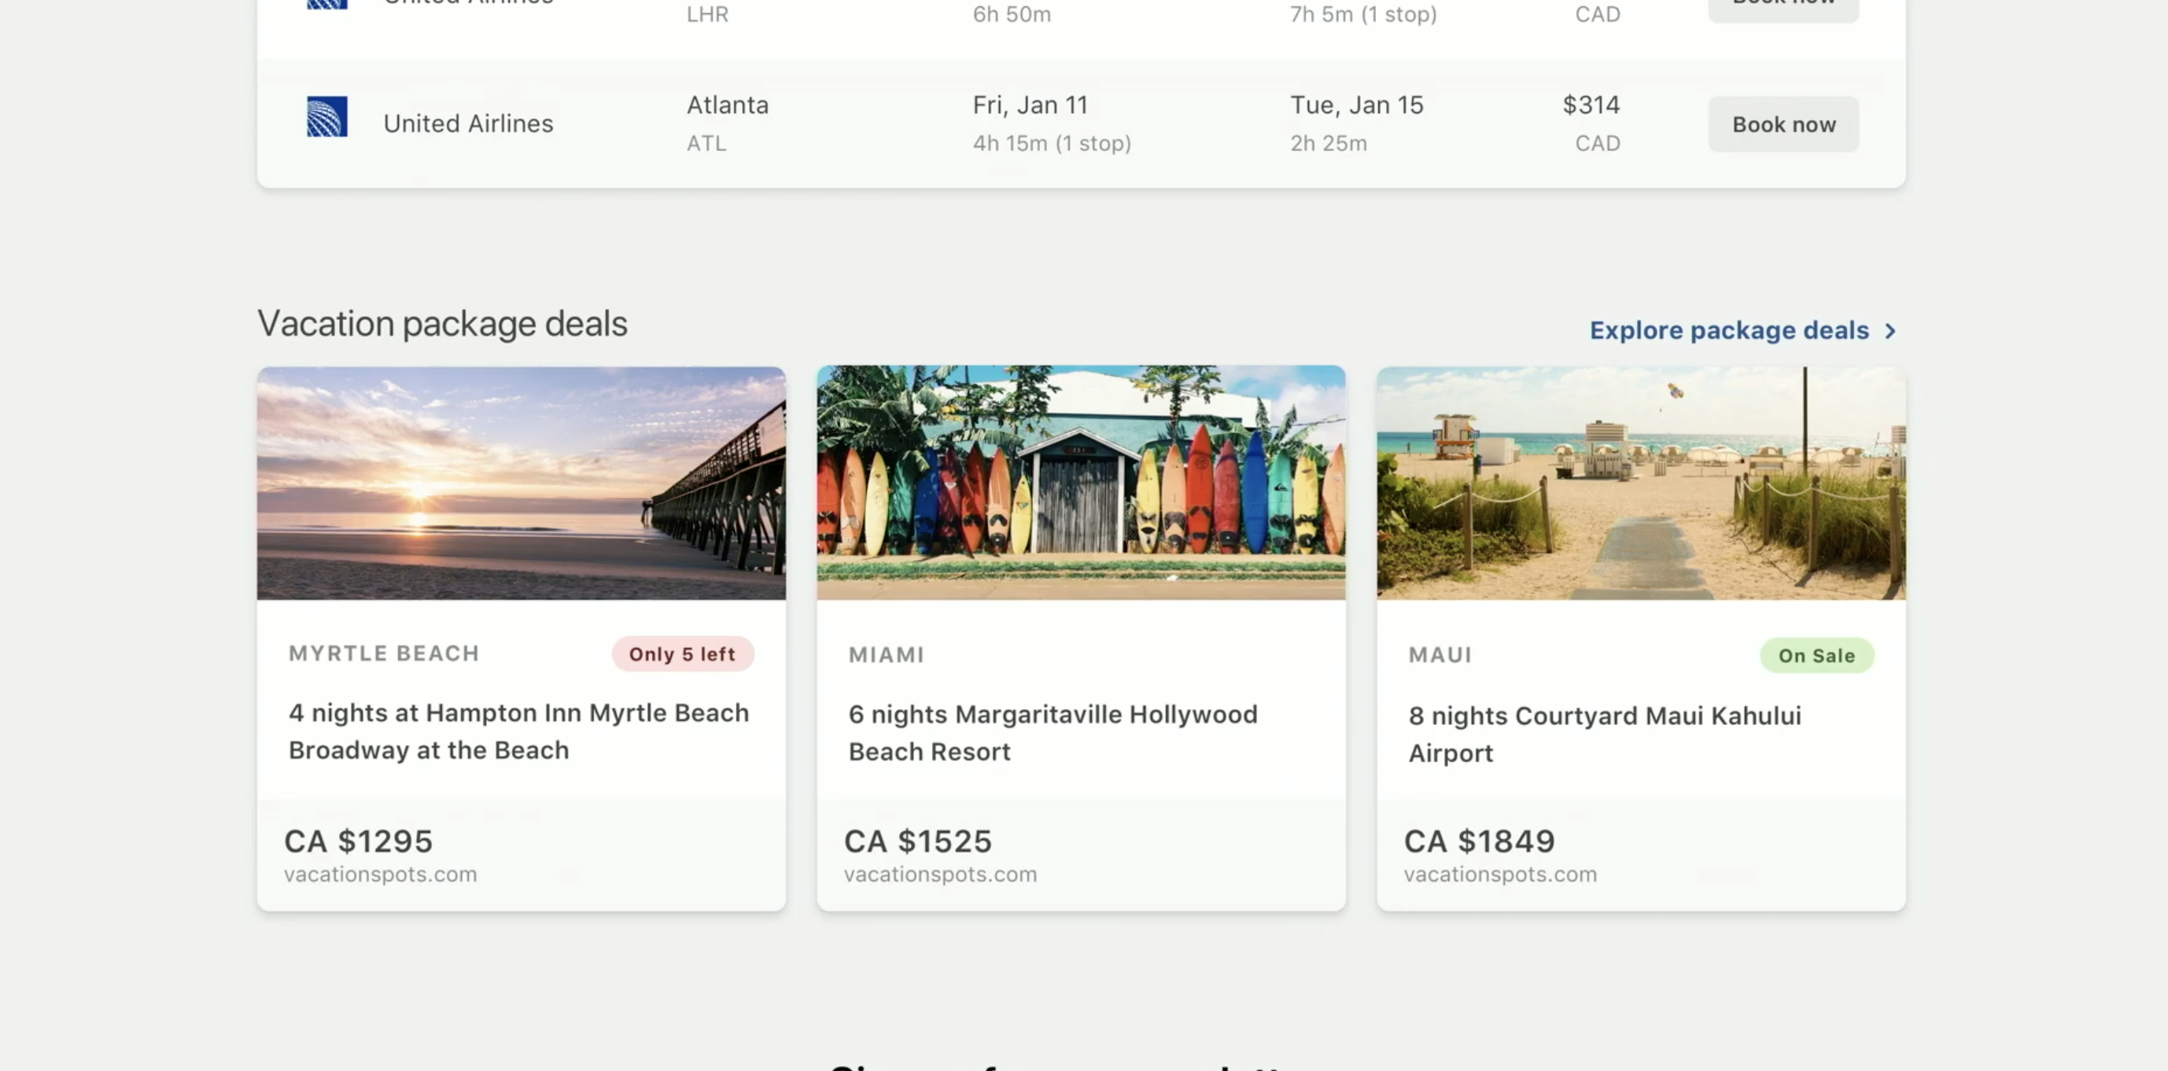Click the "Only 5 left" badge
Image resolution: width=2168 pixels, height=1071 pixels.
point(682,654)
